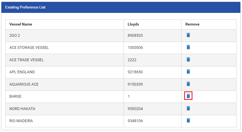
Task: Select the BARGE vessel name cell
Action: pos(15,97)
